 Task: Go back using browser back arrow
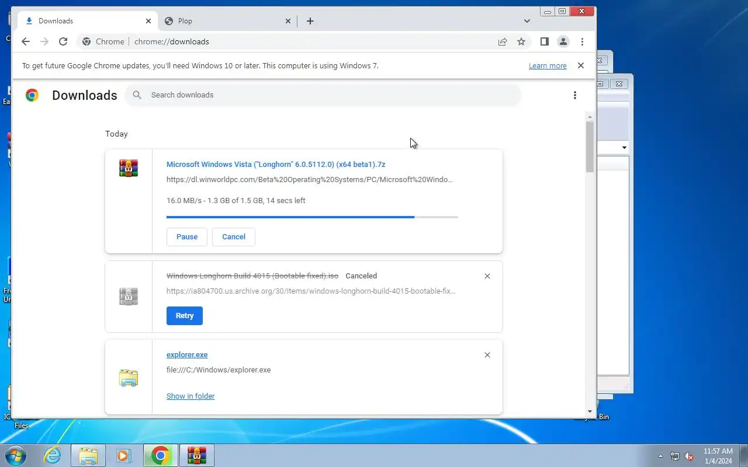[x=25, y=41]
